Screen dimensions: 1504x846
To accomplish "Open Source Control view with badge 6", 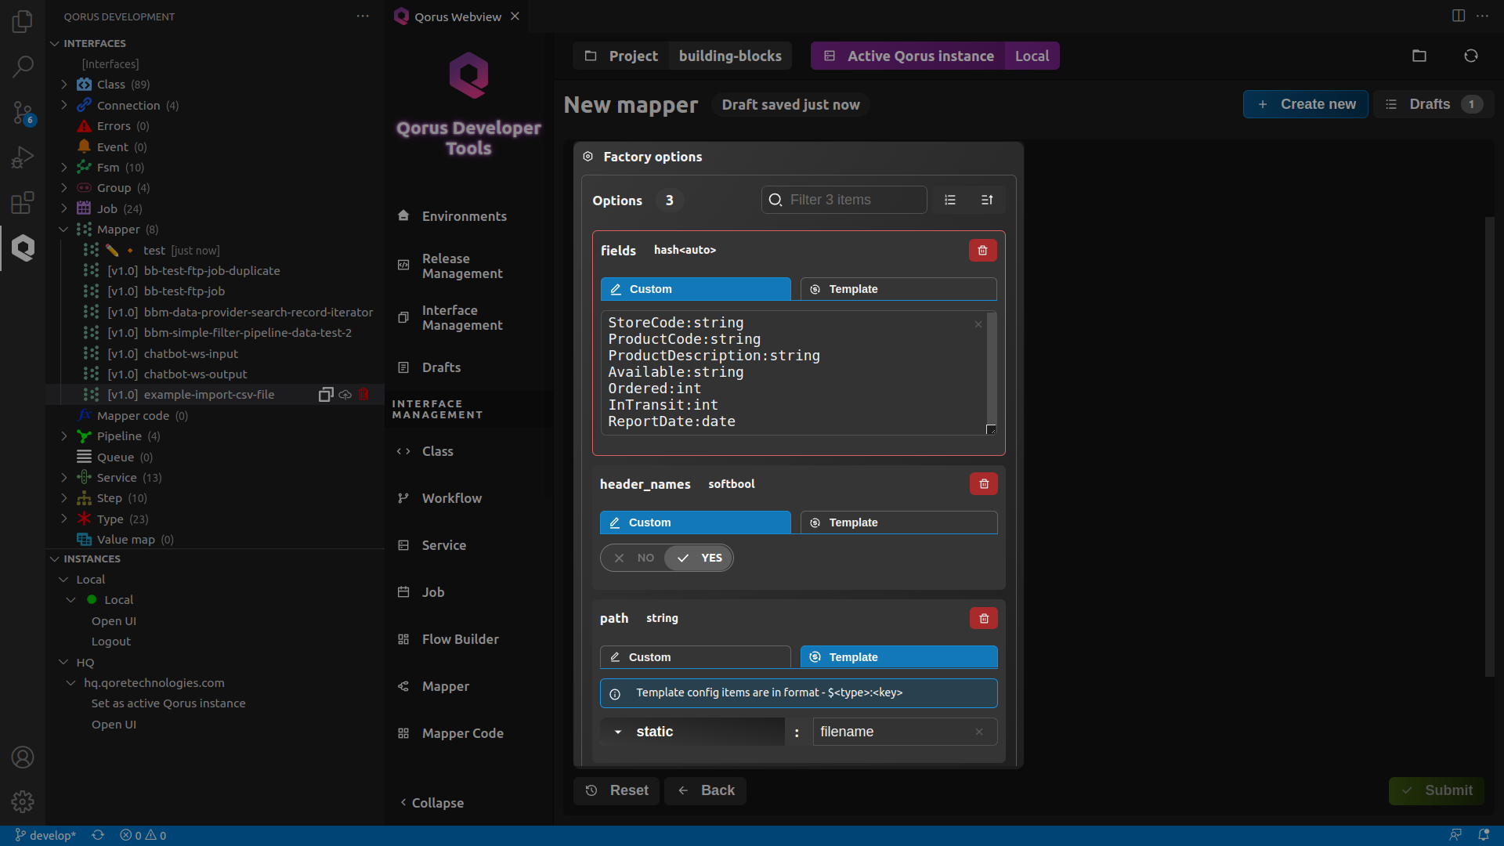I will pyautogui.click(x=23, y=113).
